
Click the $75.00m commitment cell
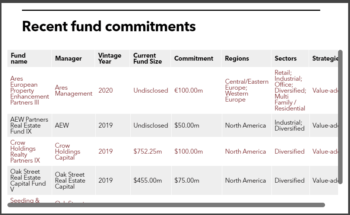[187, 180]
